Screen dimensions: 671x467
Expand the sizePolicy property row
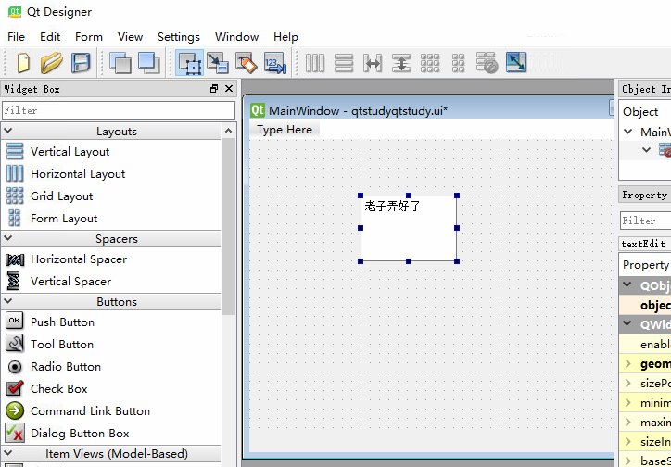pyautogui.click(x=627, y=384)
